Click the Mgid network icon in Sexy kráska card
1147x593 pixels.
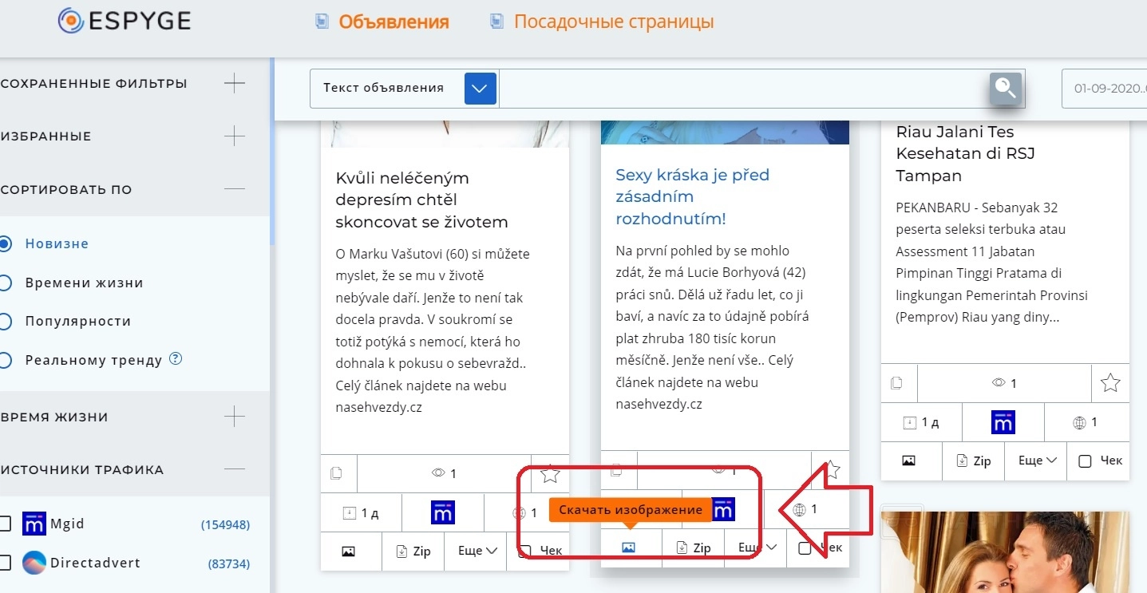[723, 510]
